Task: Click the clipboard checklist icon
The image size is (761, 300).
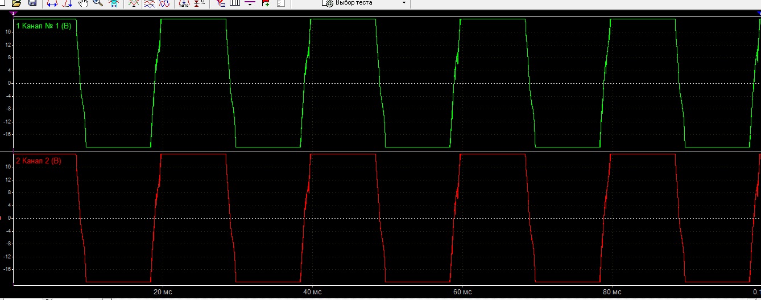Action: tap(280, 3)
